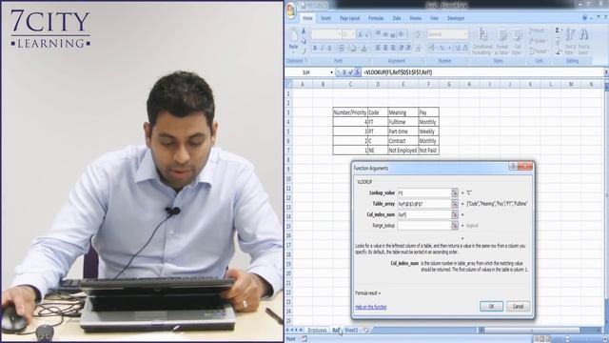The height and width of the screenshot is (343, 609).
Task: Click the Insert Worksheet tab icon
Action: coord(365,331)
